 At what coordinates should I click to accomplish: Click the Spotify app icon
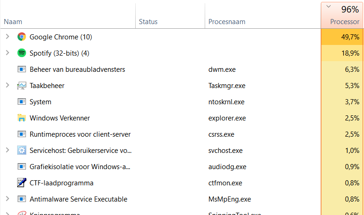(x=21, y=53)
